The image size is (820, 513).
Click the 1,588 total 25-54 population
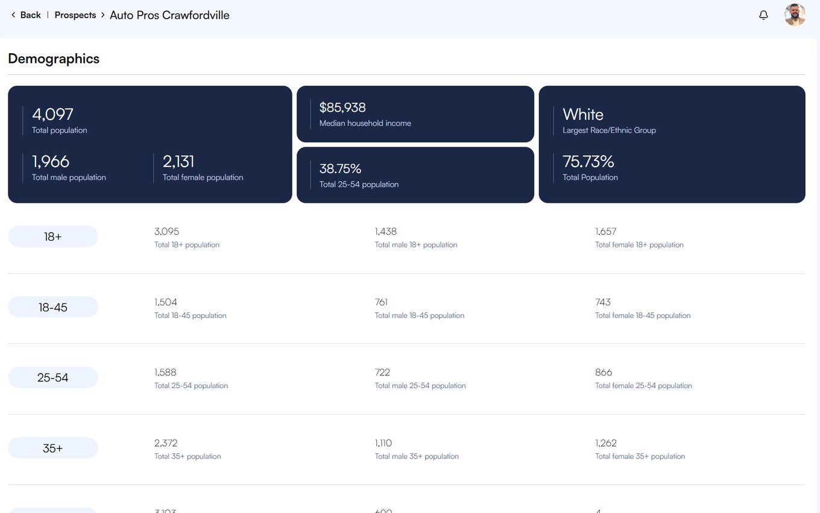point(165,372)
